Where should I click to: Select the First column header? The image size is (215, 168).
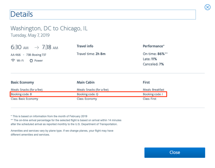coord(147,82)
